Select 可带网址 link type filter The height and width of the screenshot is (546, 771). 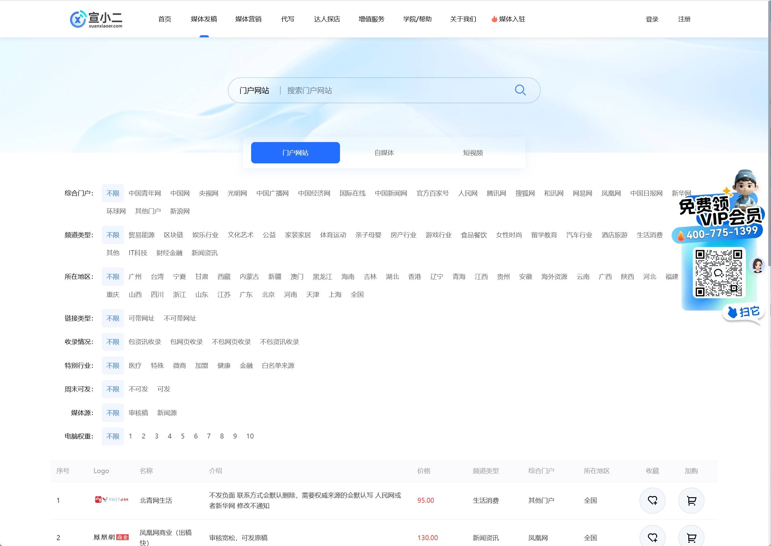[x=141, y=318]
